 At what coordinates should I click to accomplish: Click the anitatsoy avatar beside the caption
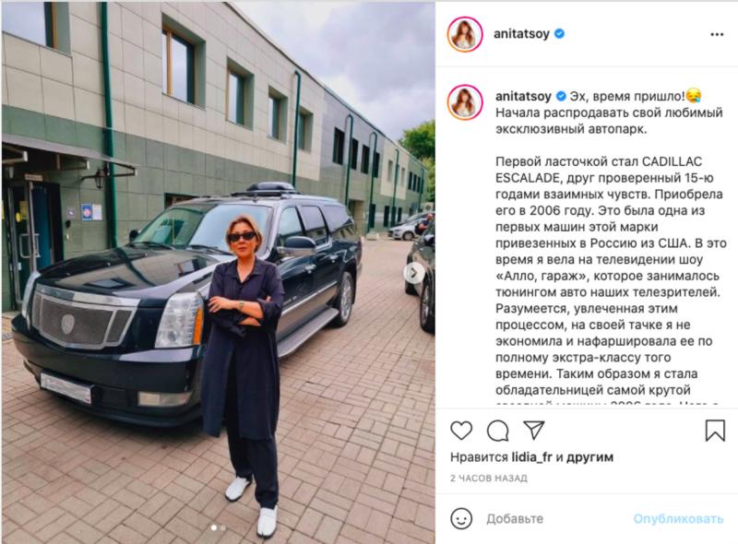[x=465, y=102]
